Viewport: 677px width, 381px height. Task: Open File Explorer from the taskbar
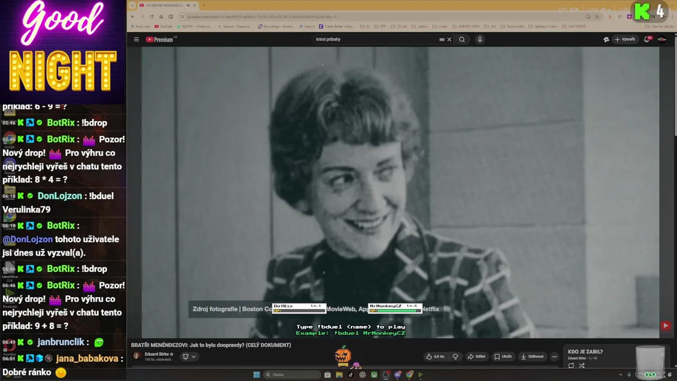point(339,375)
